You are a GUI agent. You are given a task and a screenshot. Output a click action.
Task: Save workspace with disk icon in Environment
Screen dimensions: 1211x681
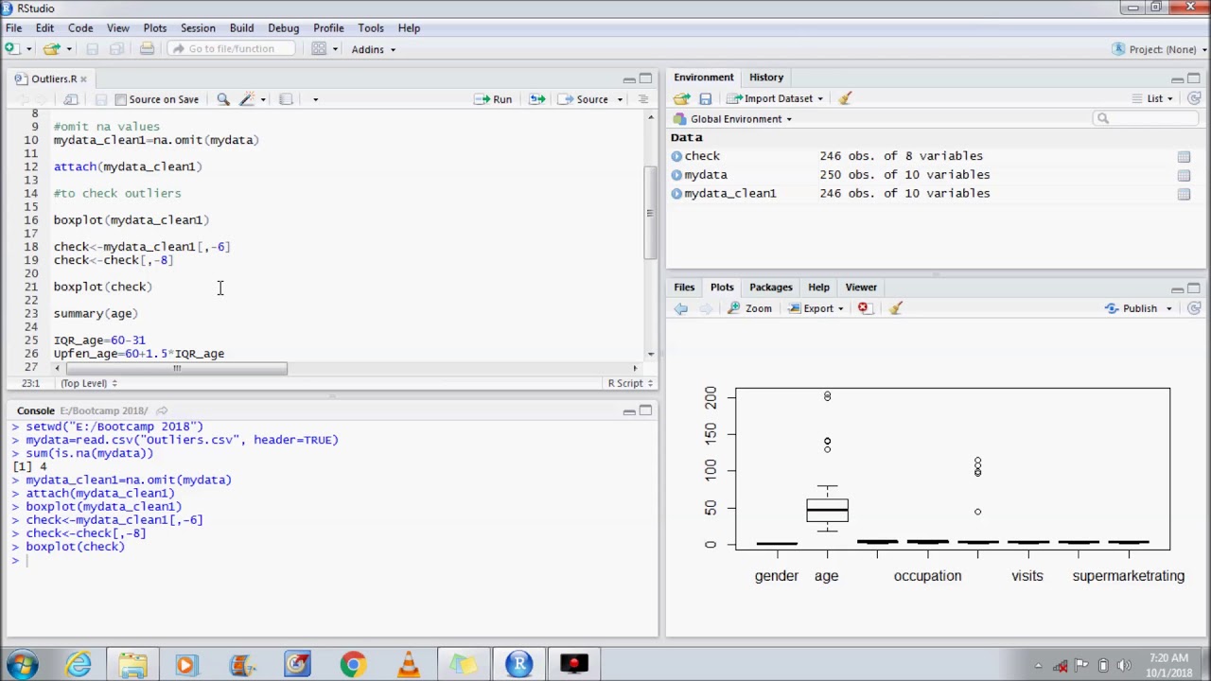pos(705,98)
